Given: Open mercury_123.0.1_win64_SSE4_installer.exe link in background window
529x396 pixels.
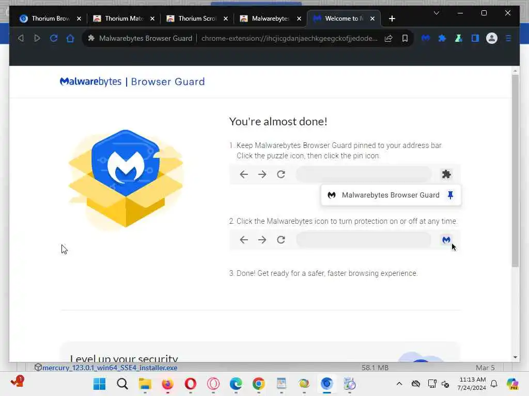Looking at the screenshot, I should 110,368.
